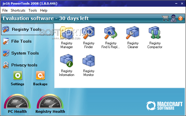This screenshot has height=116, width=186.
Task: Select the Registry Tools category
Action: (x=27, y=29)
